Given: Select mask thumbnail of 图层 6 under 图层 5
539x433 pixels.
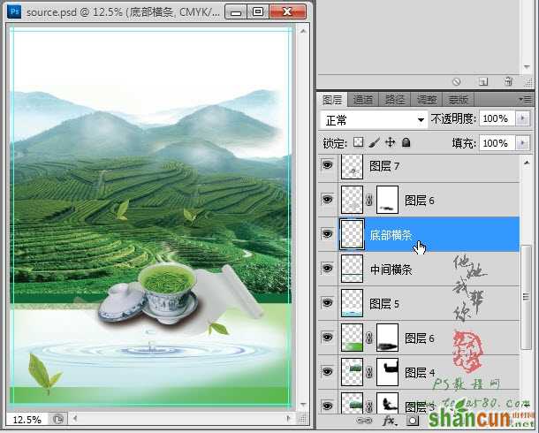Looking at the screenshot, I should click(387, 338).
